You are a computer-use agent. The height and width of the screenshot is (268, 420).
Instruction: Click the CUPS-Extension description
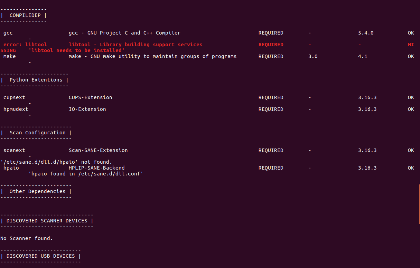(x=90, y=97)
